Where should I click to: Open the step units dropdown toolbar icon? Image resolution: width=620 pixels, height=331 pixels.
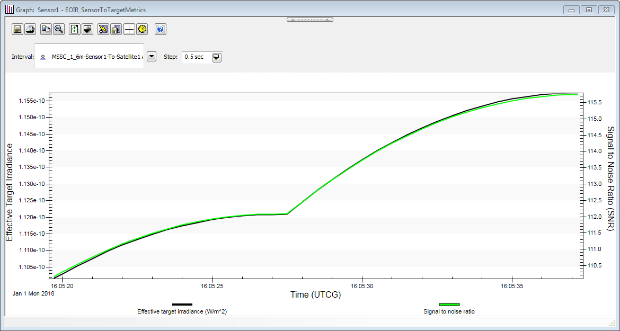click(87, 29)
